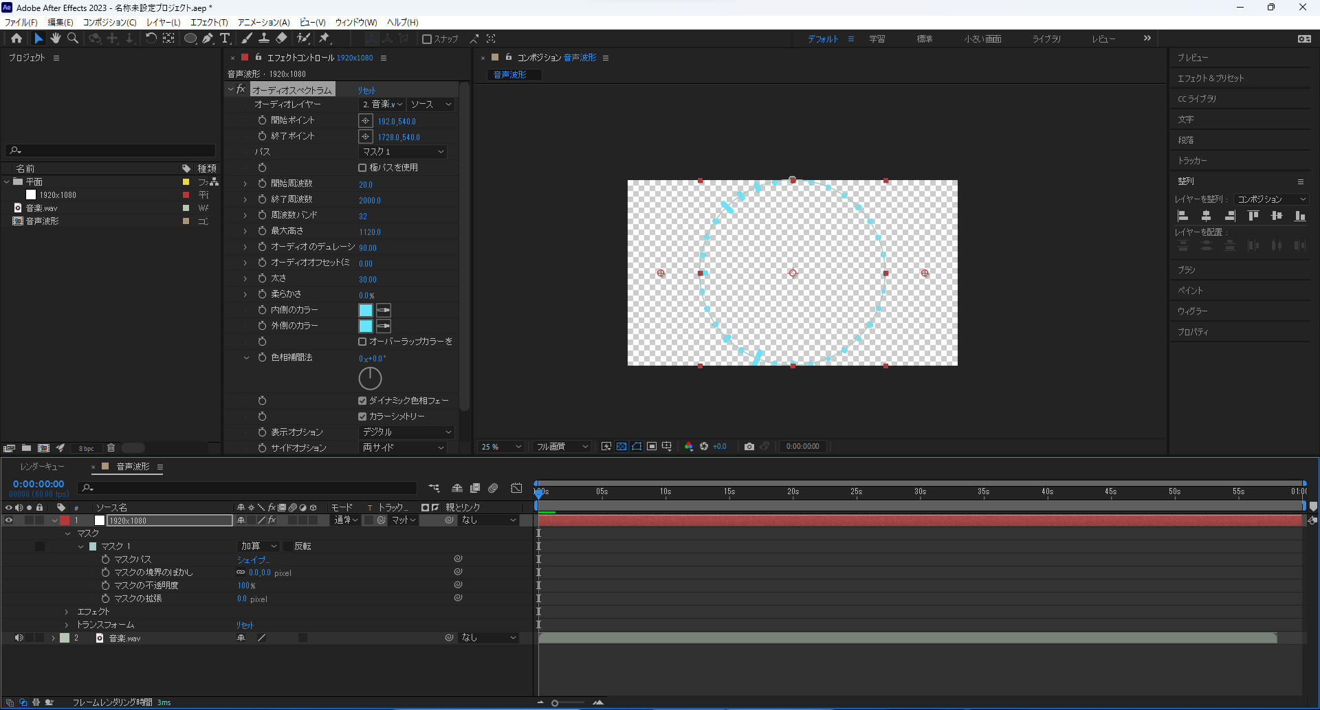Select the Pen tool
The width and height of the screenshot is (1320, 710).
(208, 38)
